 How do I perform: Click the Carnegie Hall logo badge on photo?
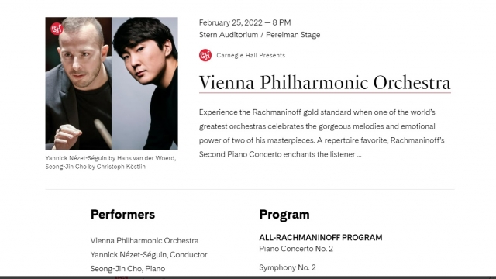coord(57,29)
